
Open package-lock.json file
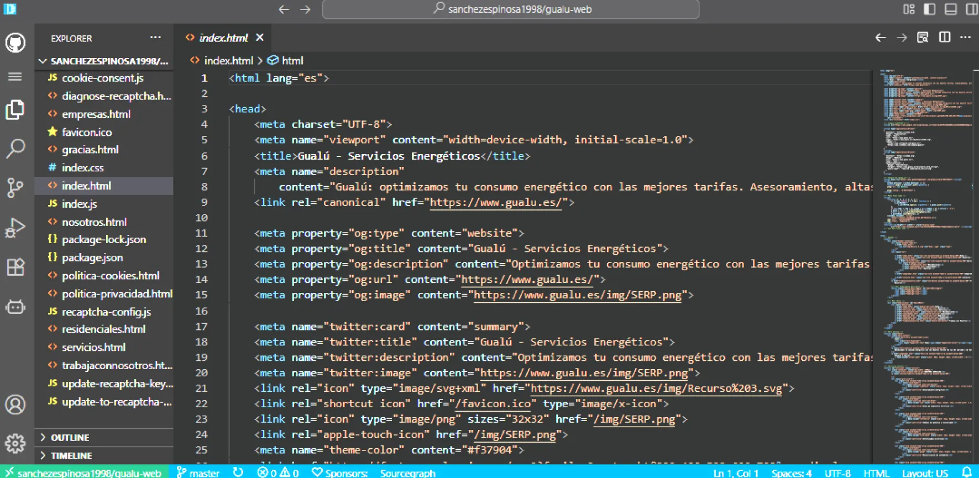pyautogui.click(x=104, y=239)
